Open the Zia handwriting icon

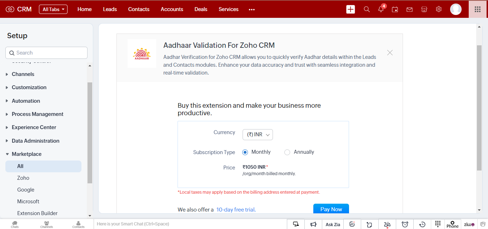pyautogui.click(x=387, y=224)
